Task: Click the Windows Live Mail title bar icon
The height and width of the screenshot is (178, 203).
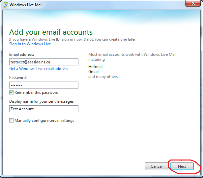Action: 5,5
